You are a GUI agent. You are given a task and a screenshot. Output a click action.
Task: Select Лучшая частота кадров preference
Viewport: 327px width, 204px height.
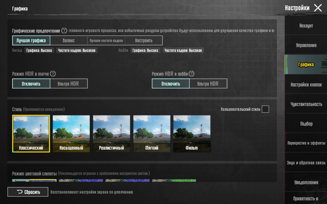(106, 40)
